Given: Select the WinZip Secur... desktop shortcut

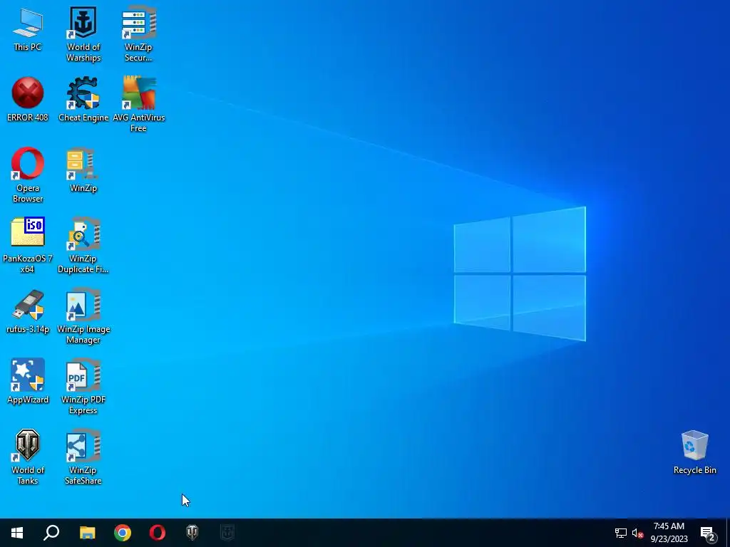Looking at the screenshot, I should [138, 34].
